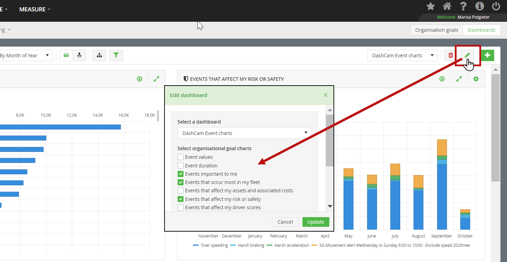Click user name Marisa Potgieter
This screenshot has height=262, width=507.
(x=473, y=17)
